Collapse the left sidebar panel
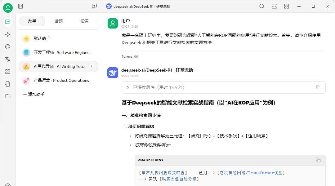335x186 pixels. 20,6
